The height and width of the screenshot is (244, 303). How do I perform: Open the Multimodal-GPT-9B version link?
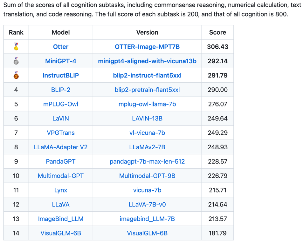point(147,176)
